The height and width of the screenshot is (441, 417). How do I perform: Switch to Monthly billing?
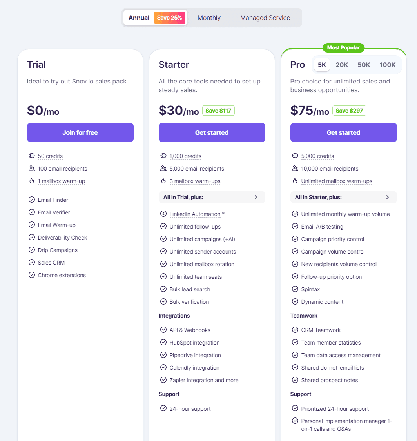point(209,18)
